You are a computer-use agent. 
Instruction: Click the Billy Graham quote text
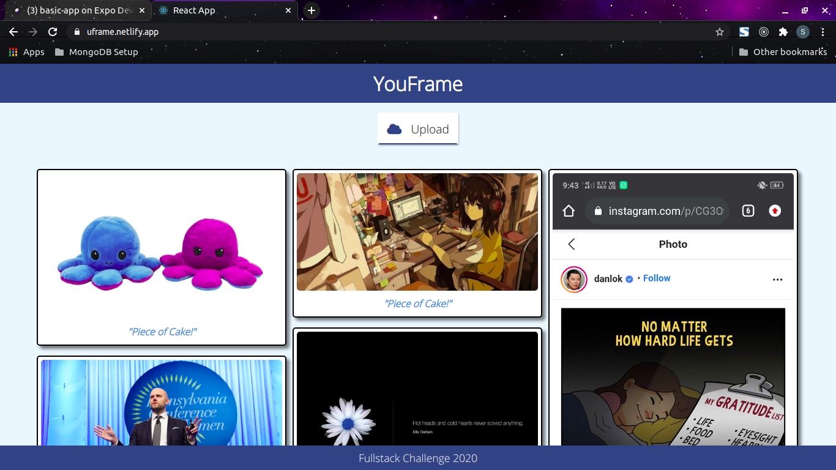point(468,423)
